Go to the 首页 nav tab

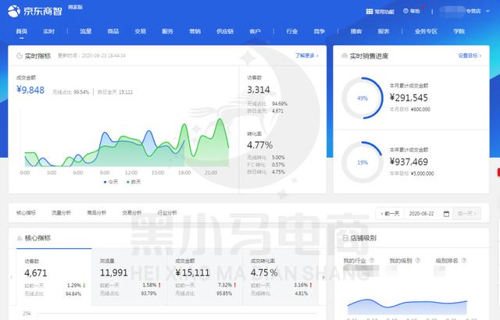[22, 31]
